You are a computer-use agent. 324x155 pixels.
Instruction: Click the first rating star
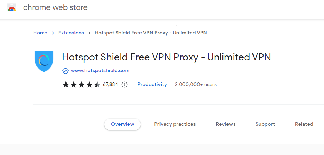[66, 84]
